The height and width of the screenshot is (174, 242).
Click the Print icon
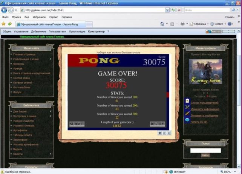coord(182,24)
